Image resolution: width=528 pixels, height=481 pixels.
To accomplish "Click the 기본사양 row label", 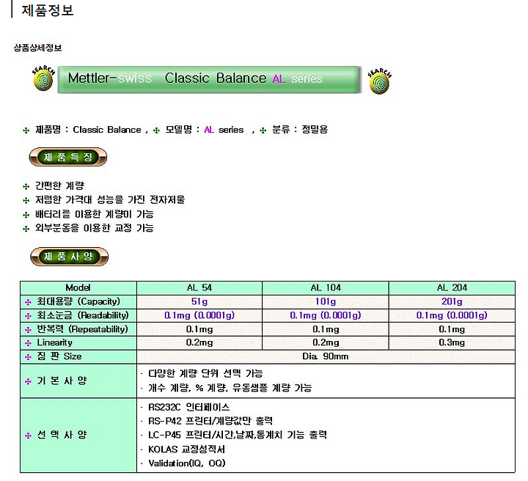I will click(x=62, y=381).
